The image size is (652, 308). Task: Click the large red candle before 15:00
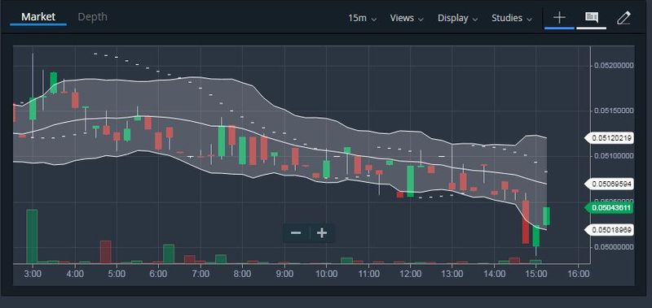tap(526, 222)
